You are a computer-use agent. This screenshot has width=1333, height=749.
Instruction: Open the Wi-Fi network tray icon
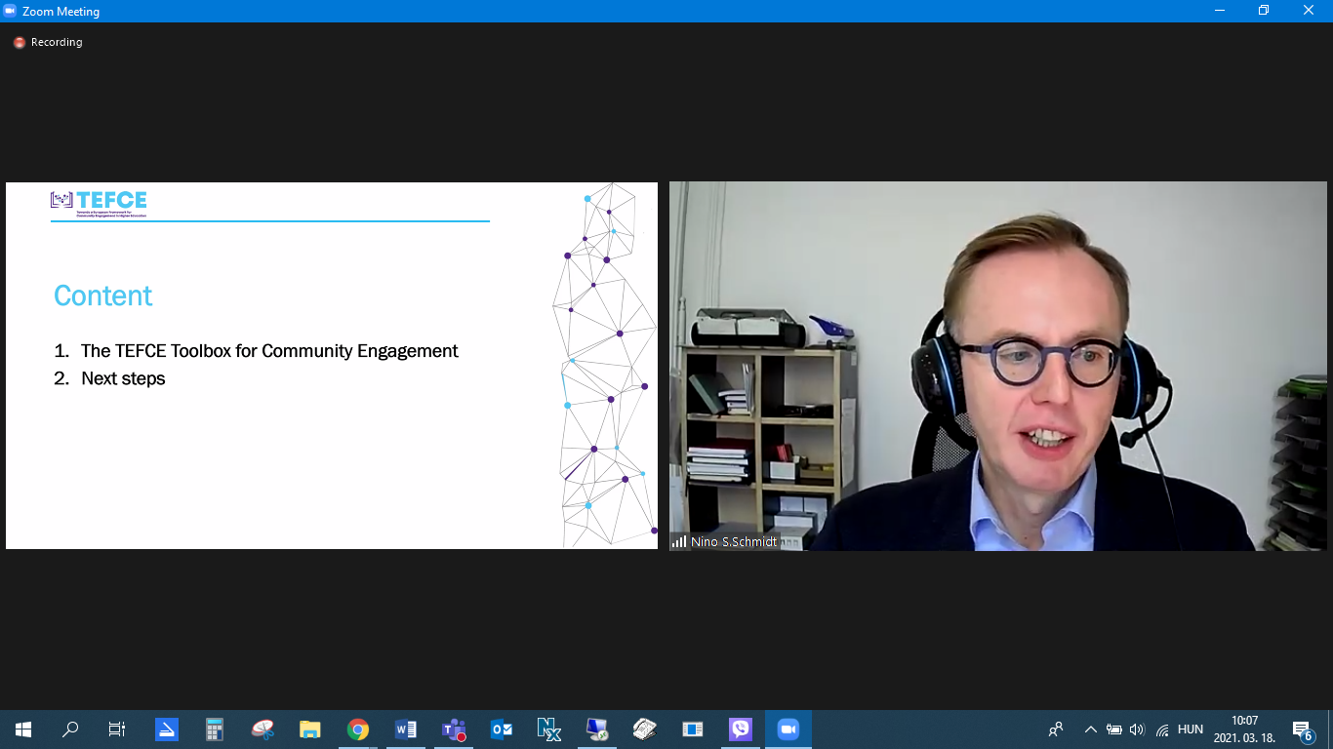pyautogui.click(x=1162, y=729)
